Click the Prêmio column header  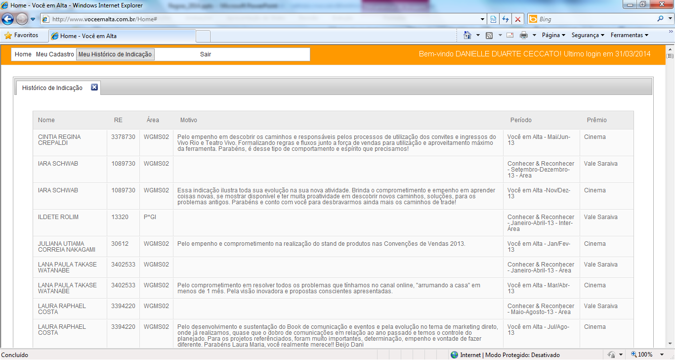[x=596, y=120]
